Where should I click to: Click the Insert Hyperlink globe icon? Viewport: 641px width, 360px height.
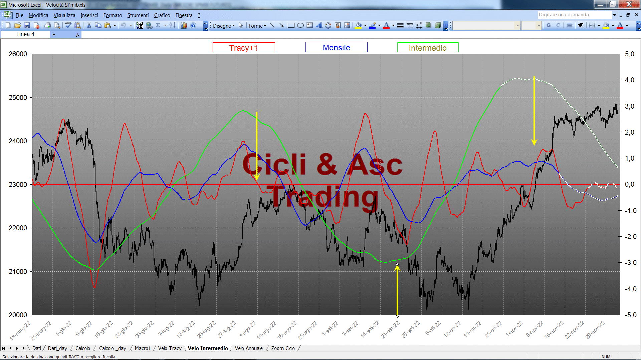tap(149, 25)
